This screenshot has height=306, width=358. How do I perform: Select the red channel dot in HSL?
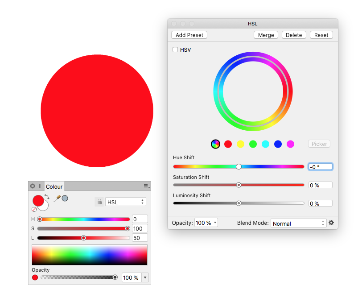point(228,144)
